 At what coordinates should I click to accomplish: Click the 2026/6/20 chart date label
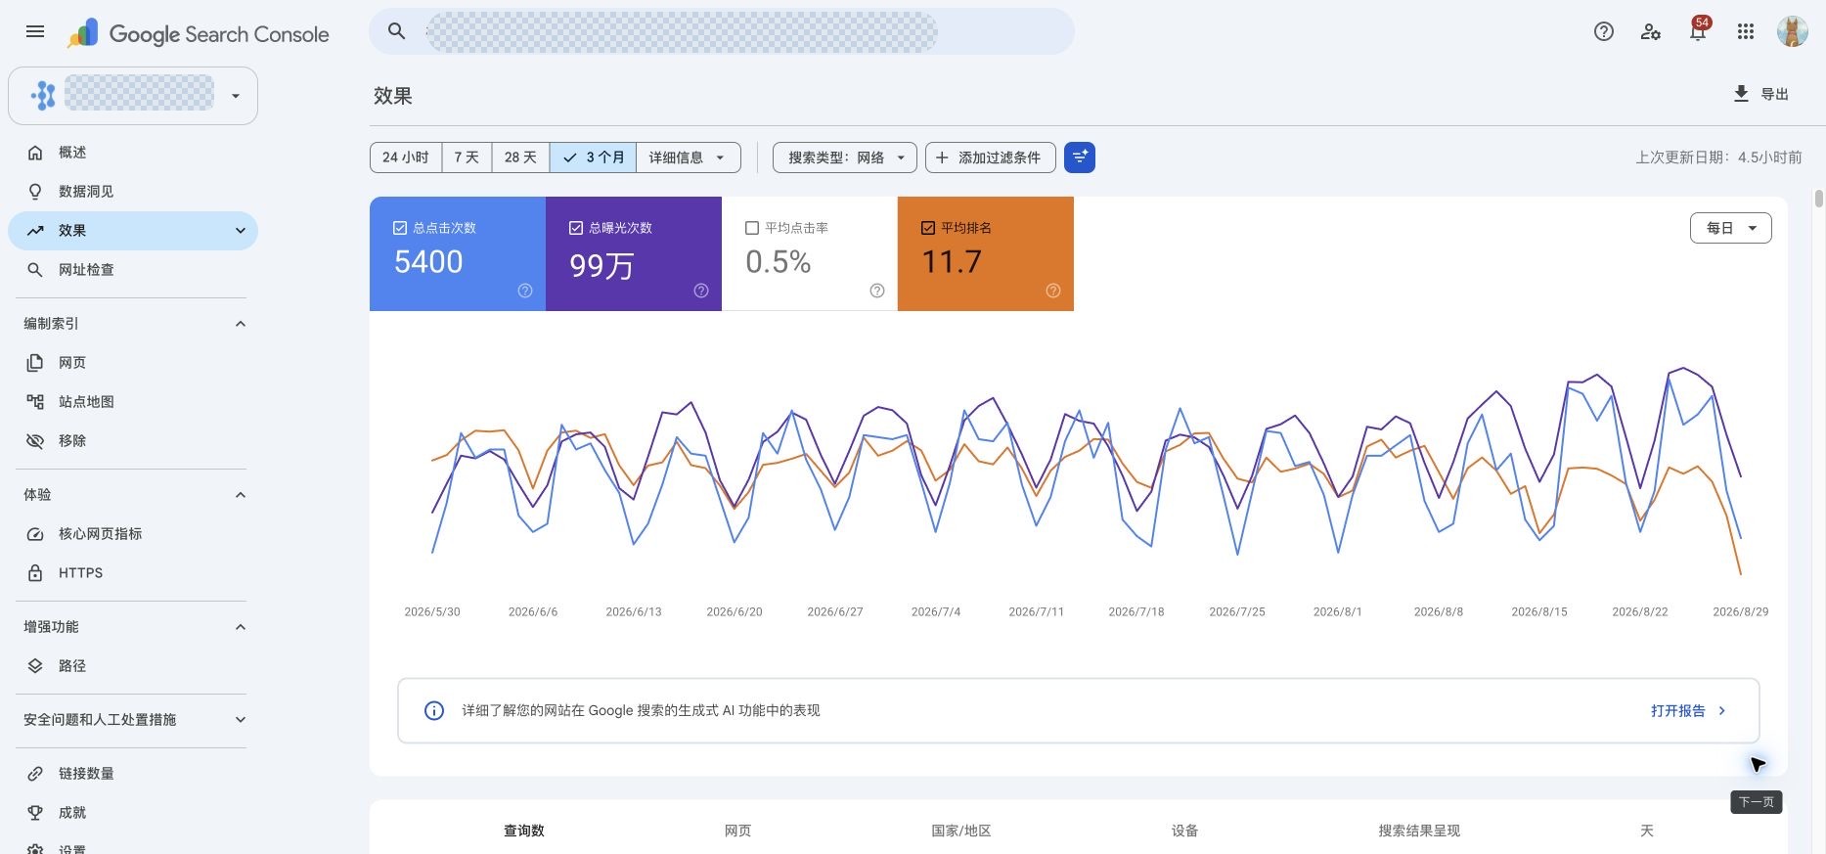coord(735,612)
